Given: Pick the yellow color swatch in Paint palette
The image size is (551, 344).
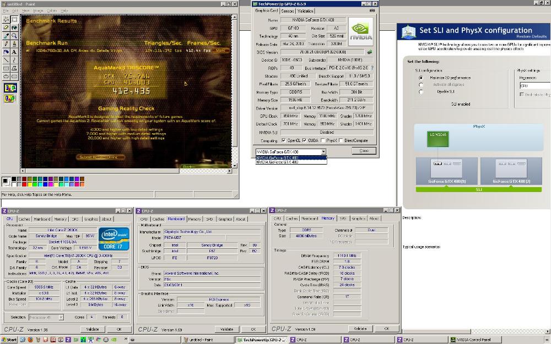Looking at the screenshot, I should tap(29, 184).
